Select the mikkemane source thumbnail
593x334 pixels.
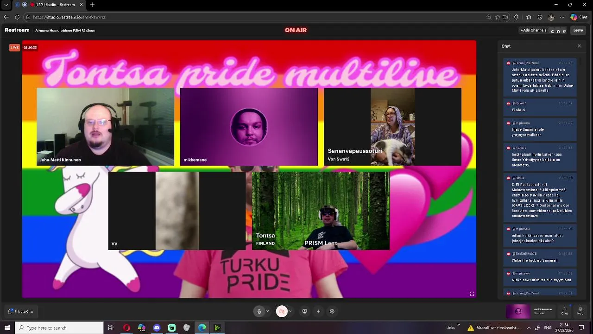(518, 311)
